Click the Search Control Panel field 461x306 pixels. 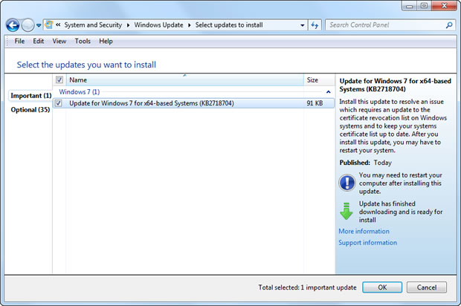[x=384, y=25]
